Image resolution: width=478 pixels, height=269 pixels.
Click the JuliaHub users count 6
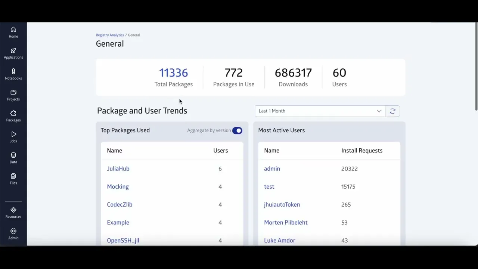point(220,168)
